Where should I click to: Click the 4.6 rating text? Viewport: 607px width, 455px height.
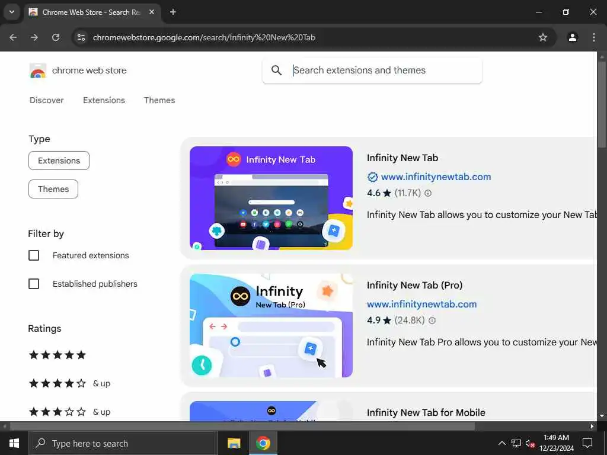click(x=374, y=193)
